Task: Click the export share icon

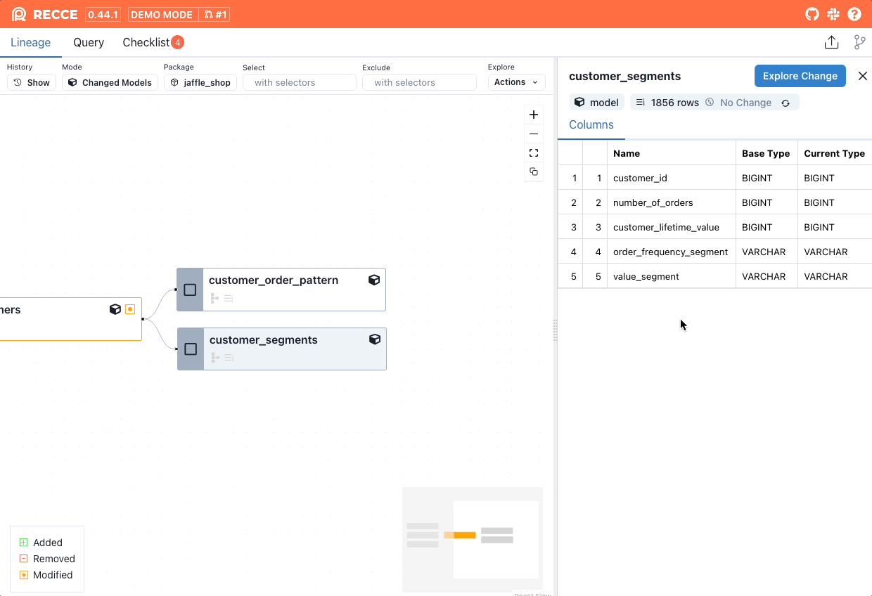Action: pos(831,42)
